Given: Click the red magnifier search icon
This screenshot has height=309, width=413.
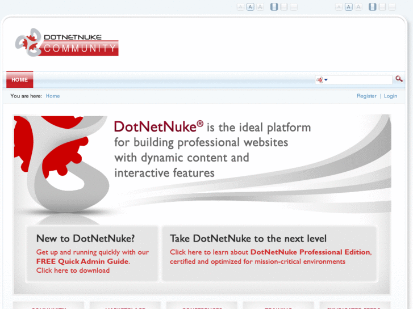Looking at the screenshot, I should tap(399, 79).
